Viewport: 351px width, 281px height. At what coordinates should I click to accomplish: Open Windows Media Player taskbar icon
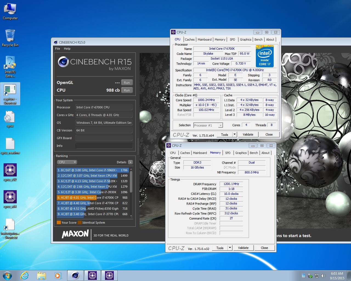[58, 276]
